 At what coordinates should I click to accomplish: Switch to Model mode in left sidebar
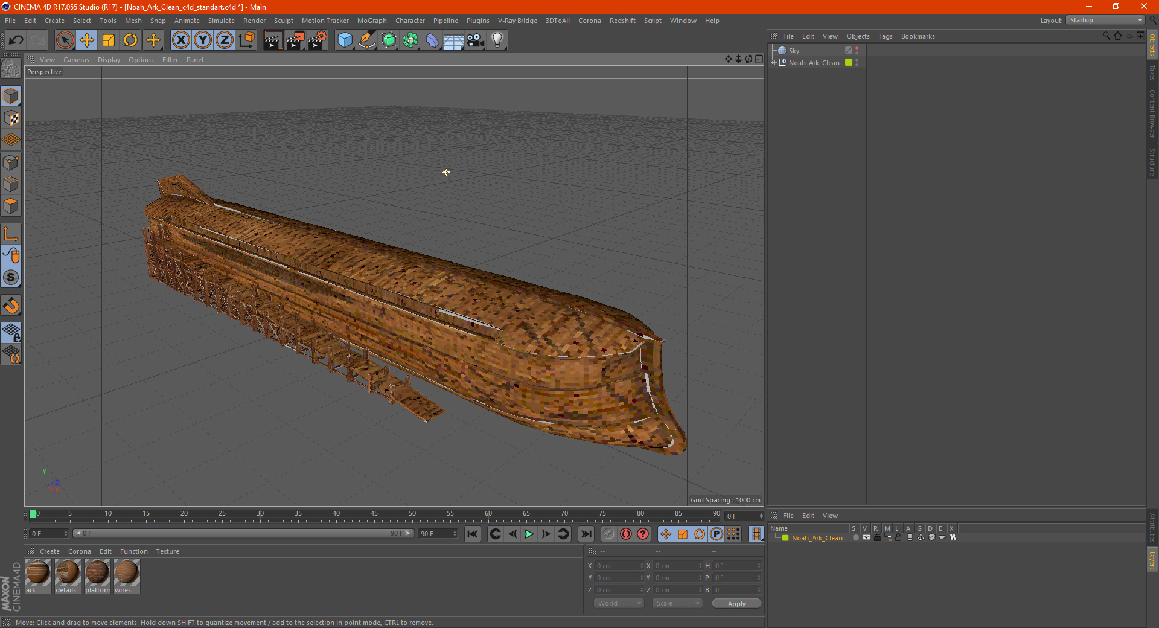pos(11,96)
